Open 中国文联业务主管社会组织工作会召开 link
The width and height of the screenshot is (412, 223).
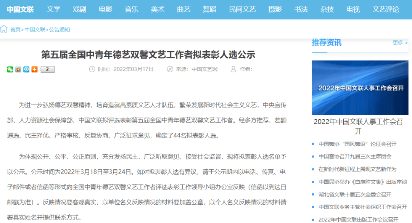pyautogui.click(x=363, y=207)
